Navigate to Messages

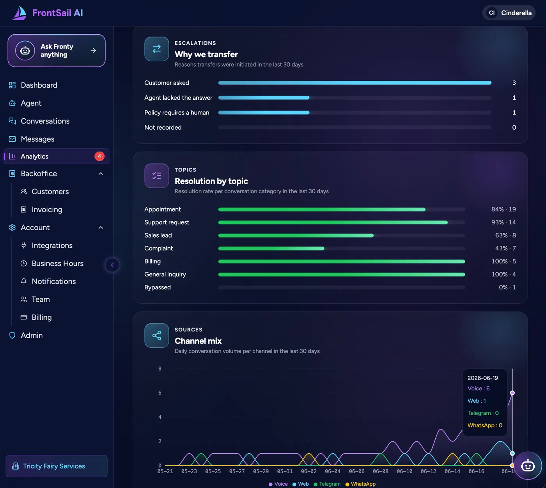[57, 139]
